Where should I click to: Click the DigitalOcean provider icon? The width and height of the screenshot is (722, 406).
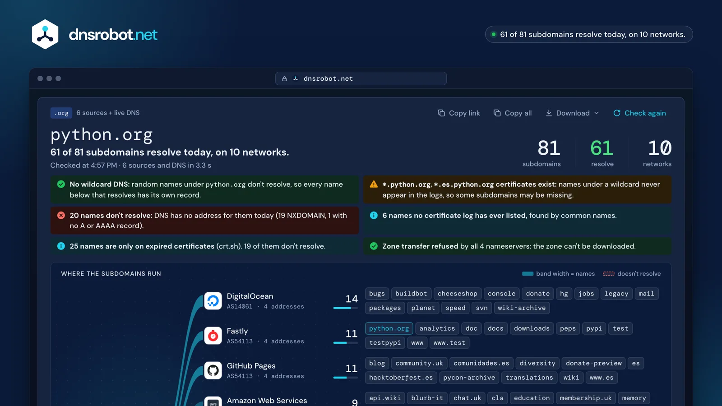[213, 301]
